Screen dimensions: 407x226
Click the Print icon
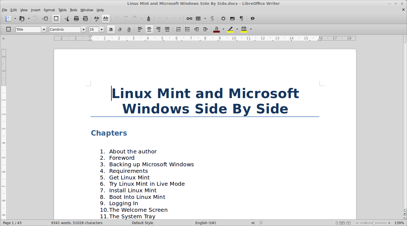click(76, 19)
